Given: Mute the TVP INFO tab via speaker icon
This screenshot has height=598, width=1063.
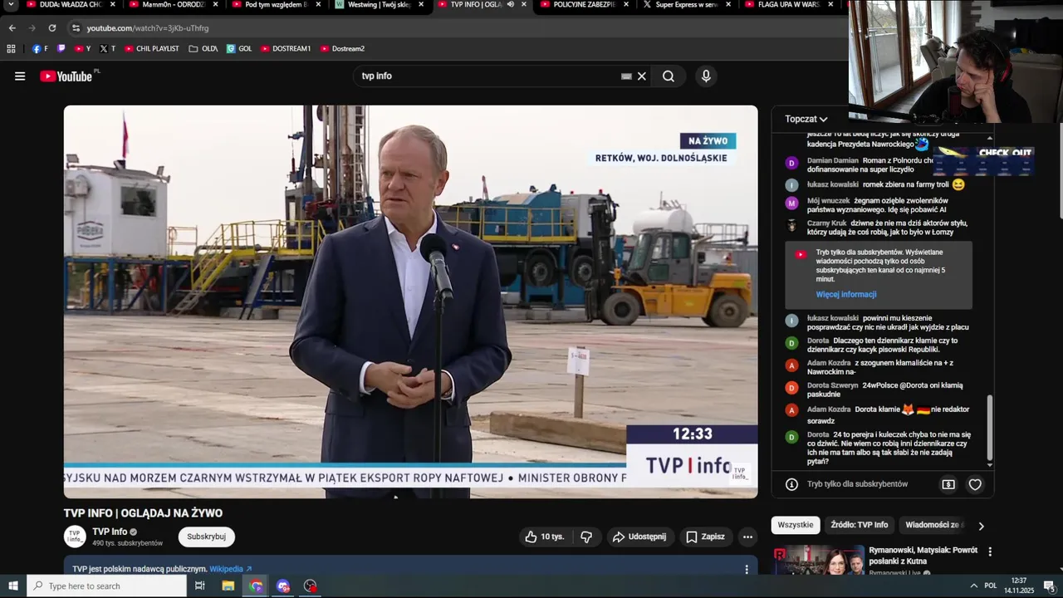Looking at the screenshot, I should [x=510, y=5].
